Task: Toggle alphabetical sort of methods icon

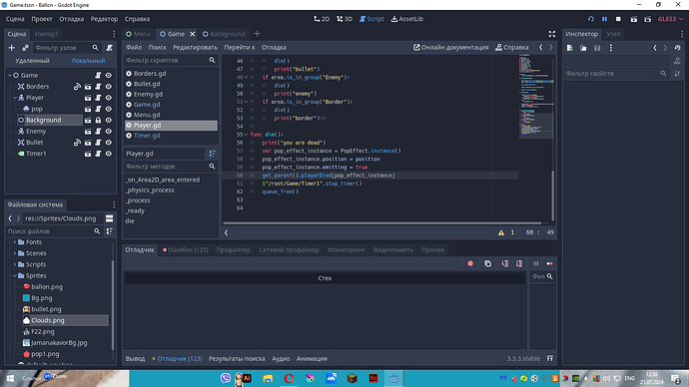Action: pyautogui.click(x=213, y=154)
